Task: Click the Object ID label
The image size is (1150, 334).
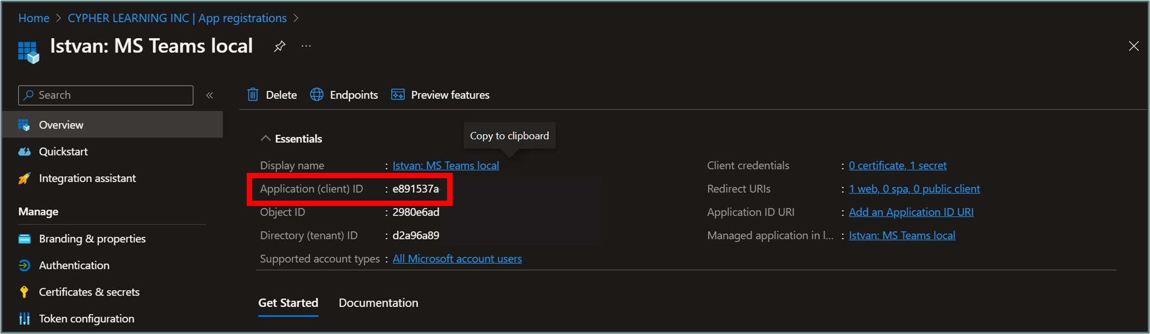Action: click(x=283, y=212)
